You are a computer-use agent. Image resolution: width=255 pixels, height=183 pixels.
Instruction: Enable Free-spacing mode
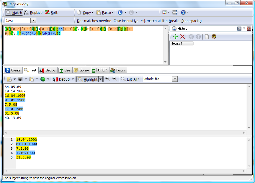191,21
